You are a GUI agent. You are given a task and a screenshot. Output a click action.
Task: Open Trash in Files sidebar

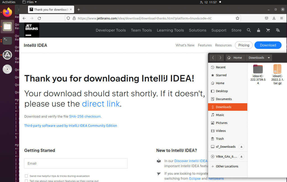click(x=228, y=139)
